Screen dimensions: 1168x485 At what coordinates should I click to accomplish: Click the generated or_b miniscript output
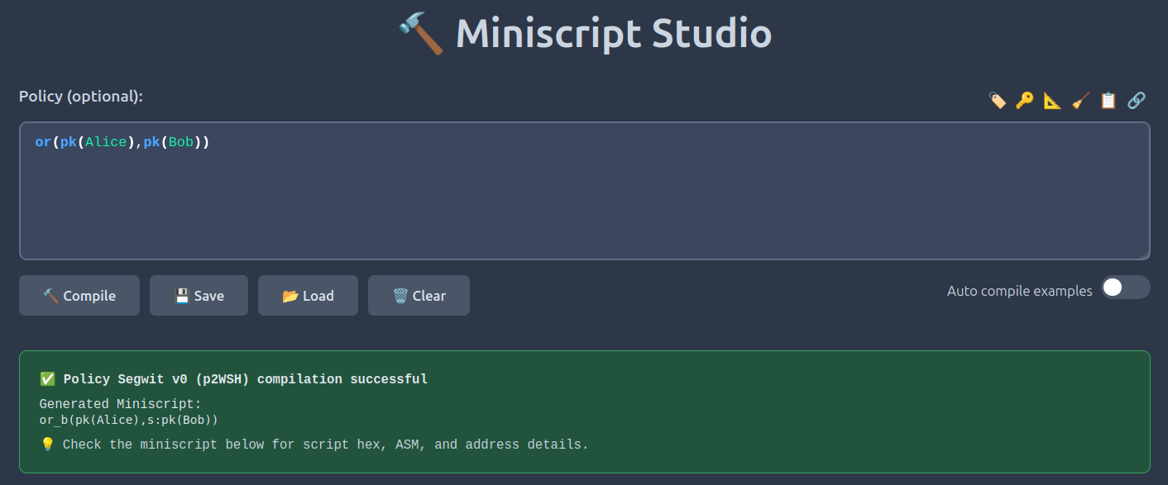pyautogui.click(x=128, y=420)
